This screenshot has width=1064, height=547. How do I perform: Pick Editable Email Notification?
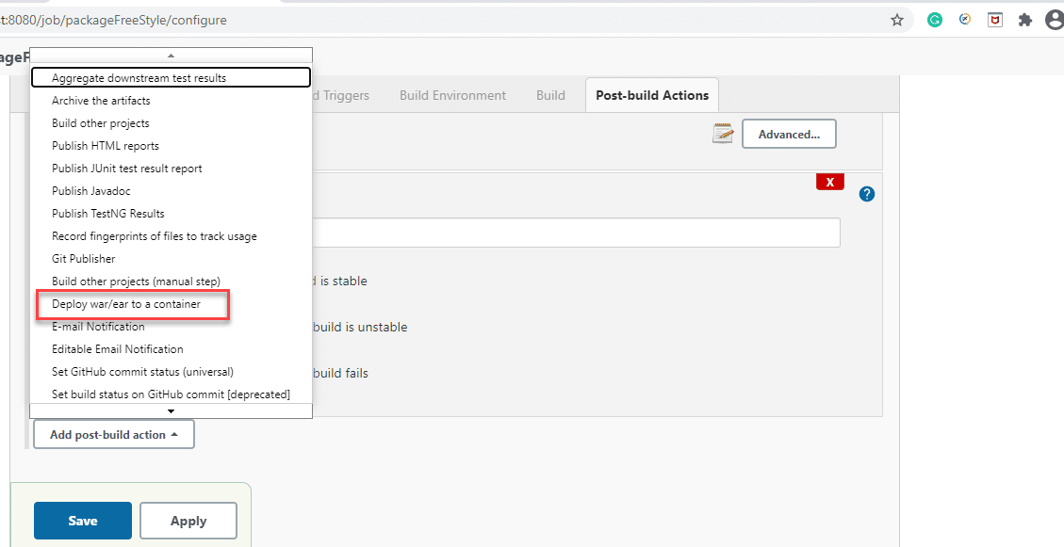pyautogui.click(x=171, y=349)
